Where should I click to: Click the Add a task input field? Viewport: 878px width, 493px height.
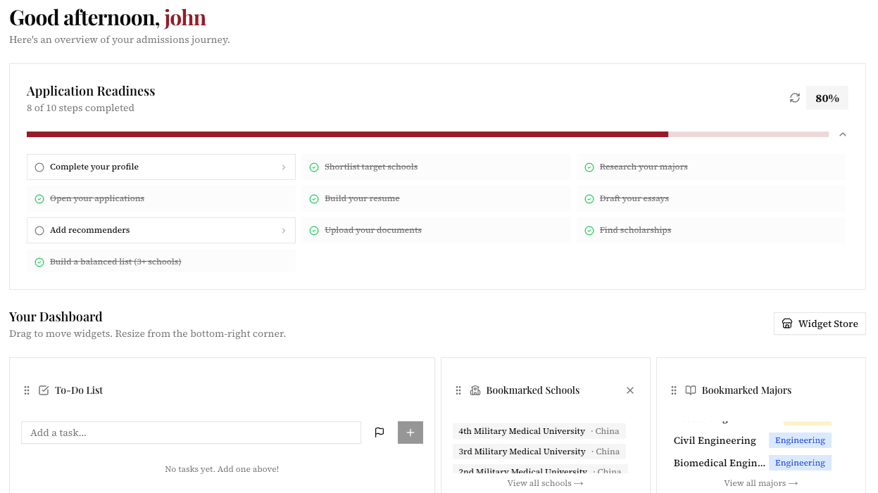(x=191, y=433)
